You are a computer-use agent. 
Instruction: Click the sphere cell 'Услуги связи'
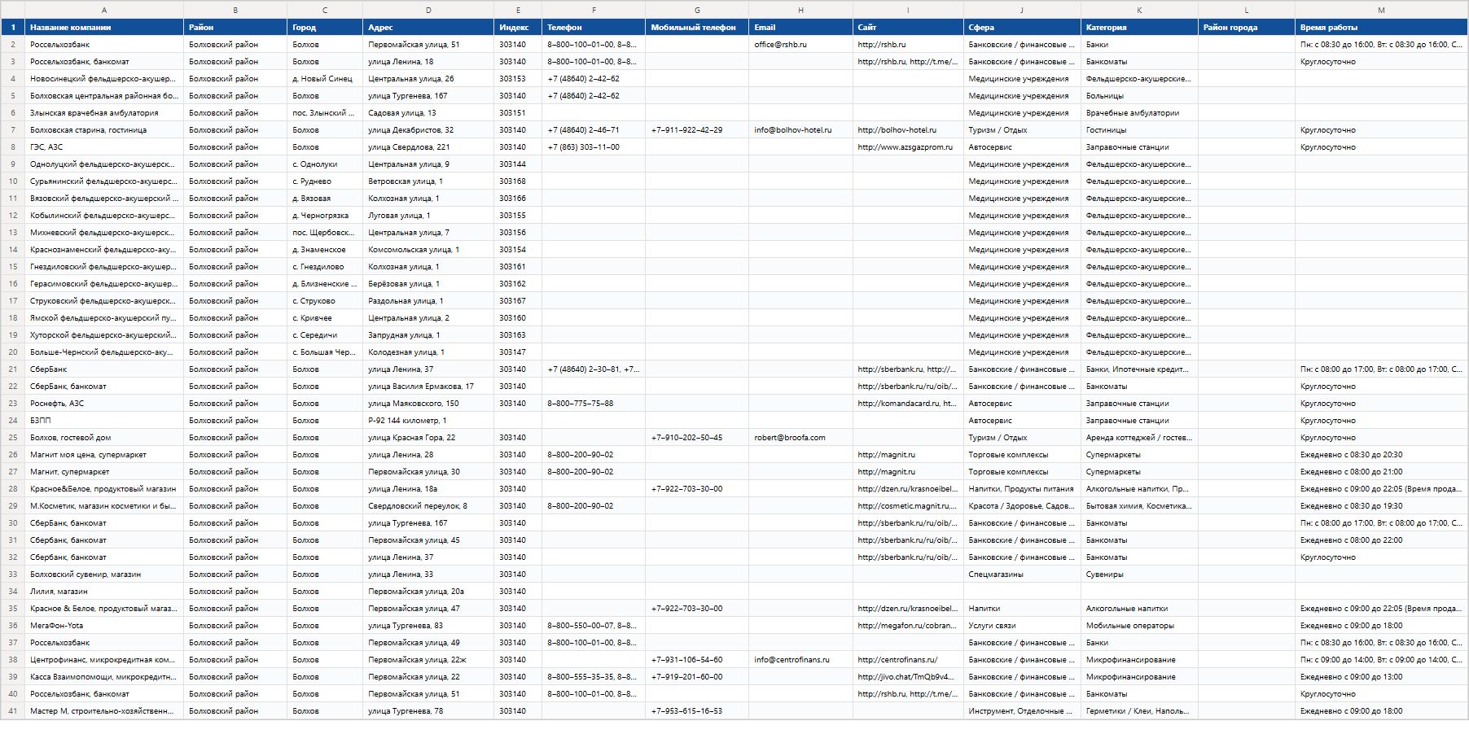click(x=1022, y=626)
